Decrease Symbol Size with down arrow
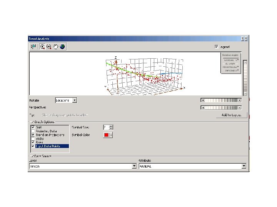 111,128
